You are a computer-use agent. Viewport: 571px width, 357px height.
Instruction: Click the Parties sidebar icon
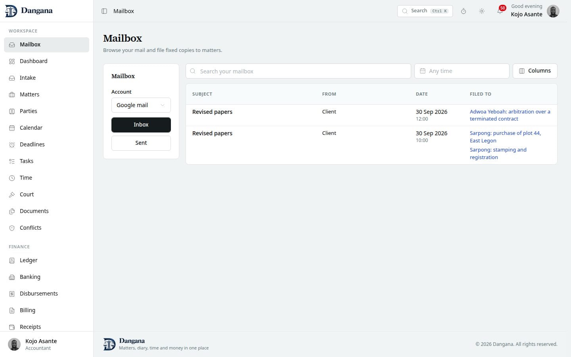[12, 111]
